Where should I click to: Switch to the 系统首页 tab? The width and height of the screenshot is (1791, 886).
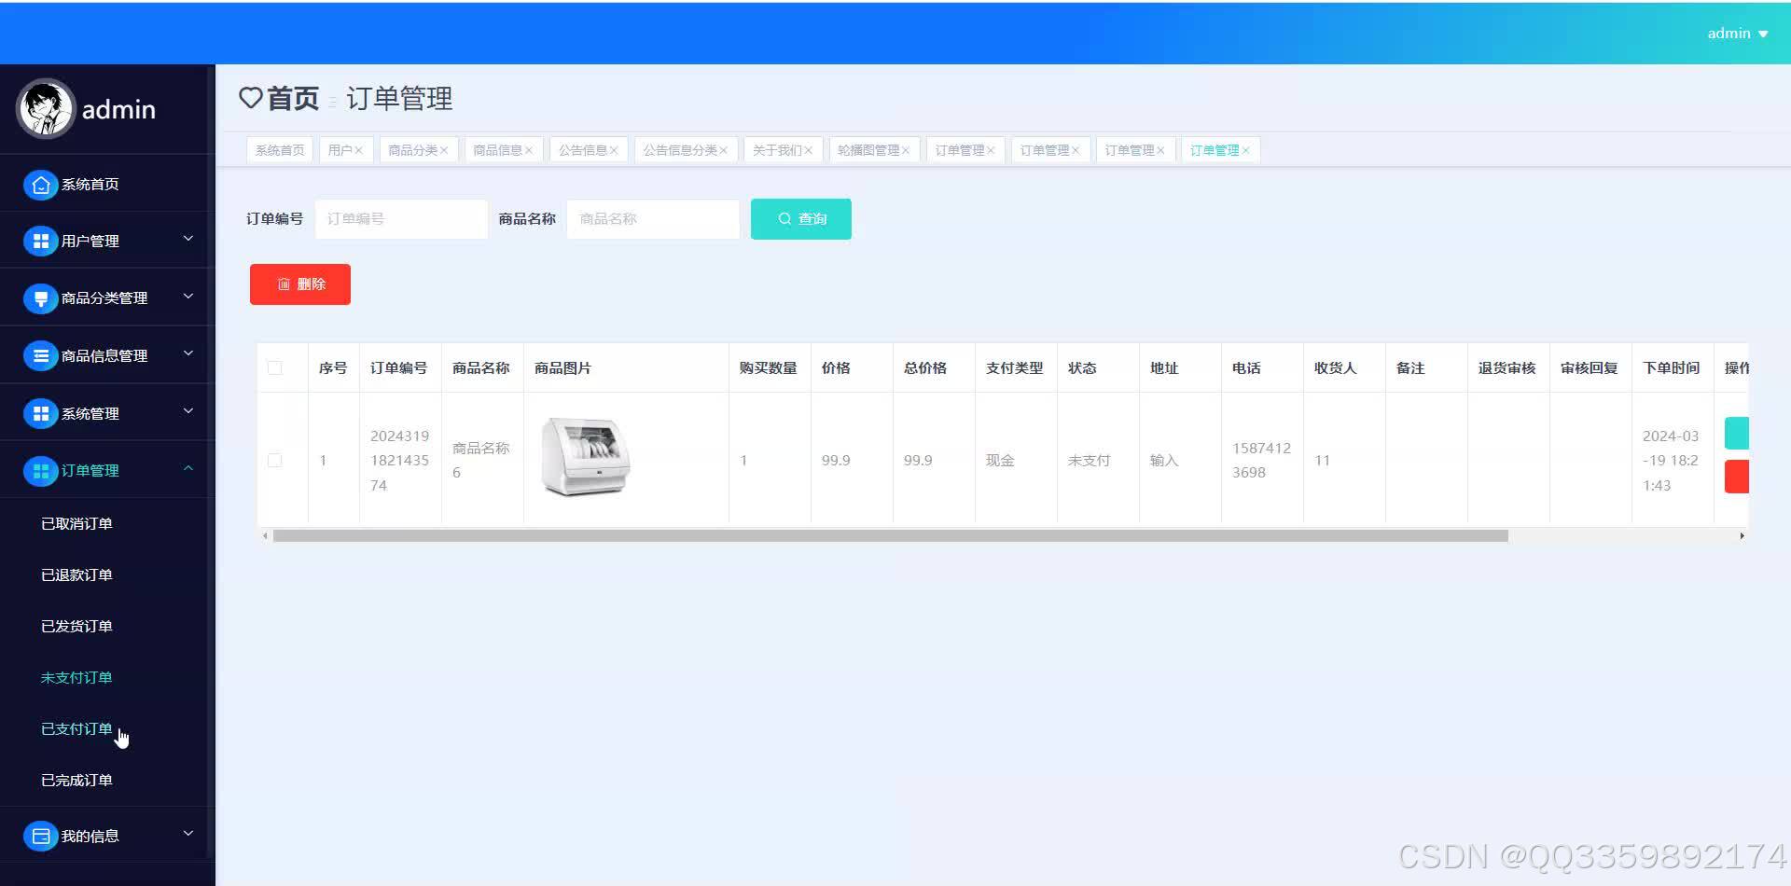(x=280, y=150)
